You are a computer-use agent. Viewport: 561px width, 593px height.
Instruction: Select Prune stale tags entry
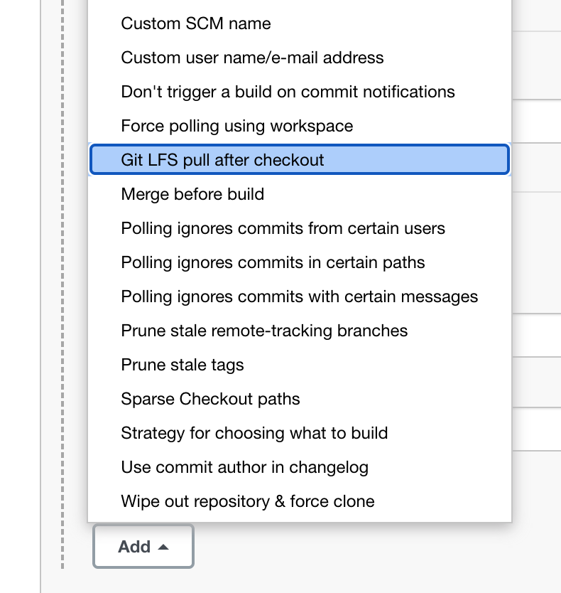pos(300,365)
